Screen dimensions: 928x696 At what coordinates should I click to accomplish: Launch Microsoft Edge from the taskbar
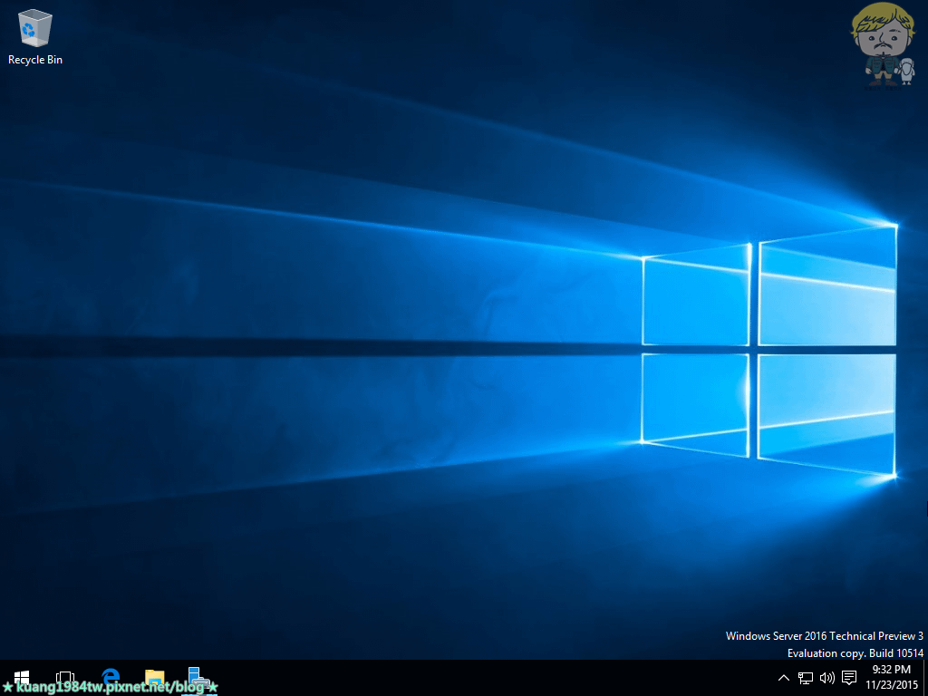pos(110,678)
